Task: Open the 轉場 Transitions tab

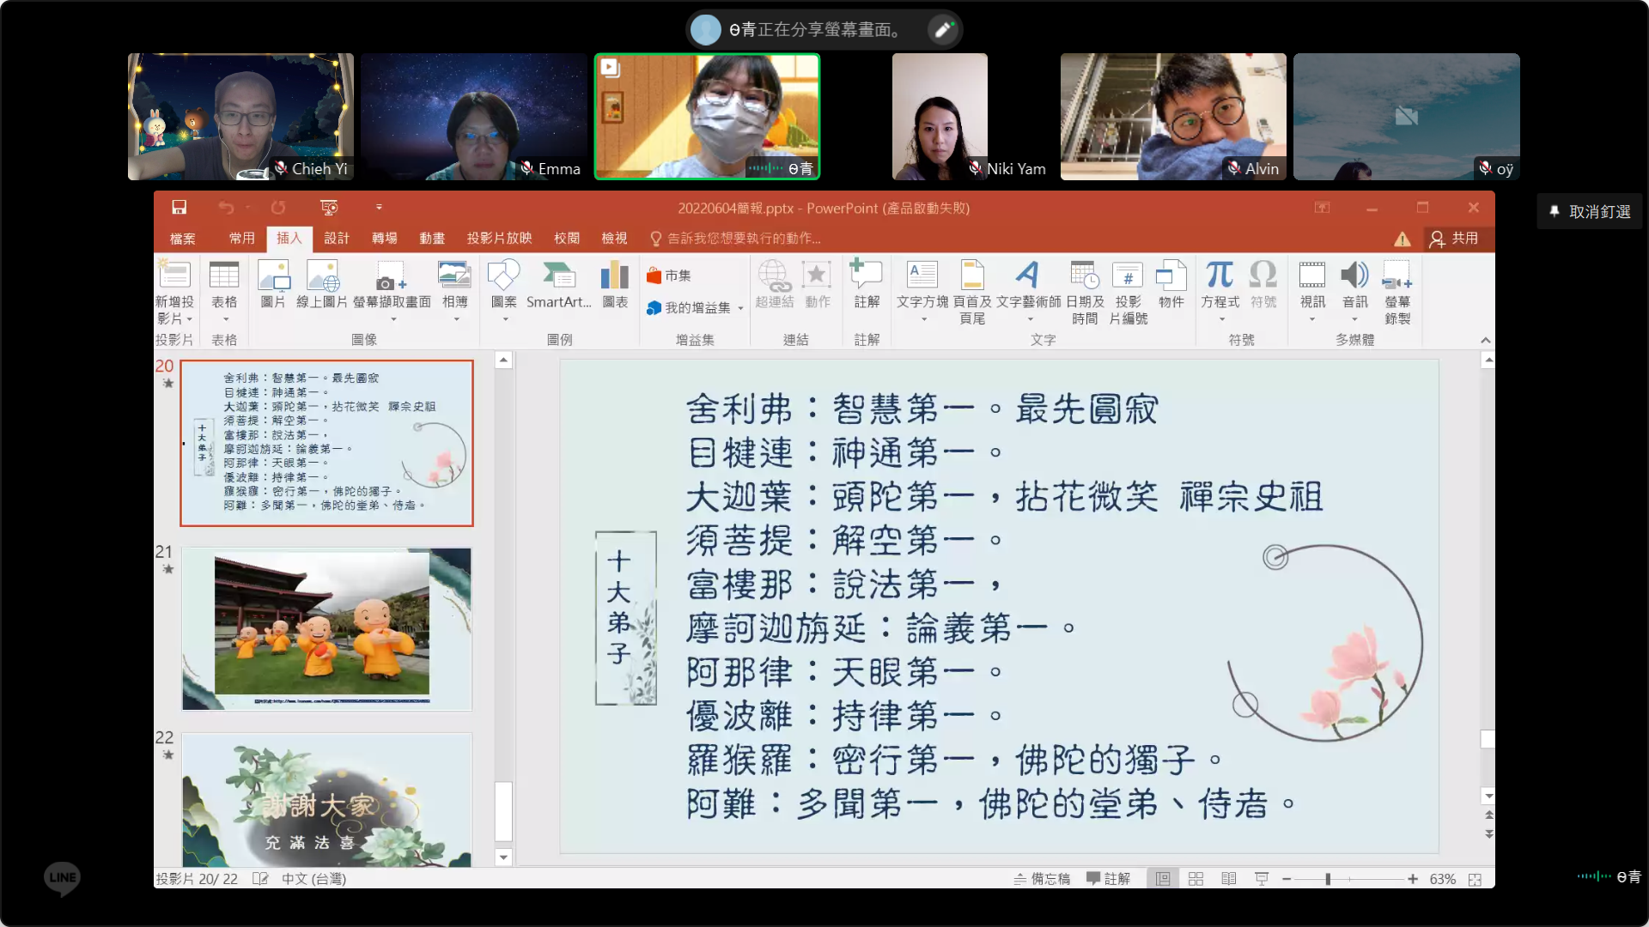Action: 385,239
